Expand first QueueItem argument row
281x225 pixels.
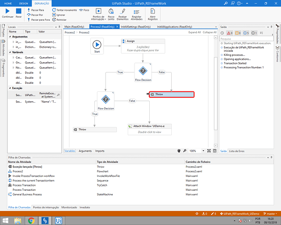(13, 42)
